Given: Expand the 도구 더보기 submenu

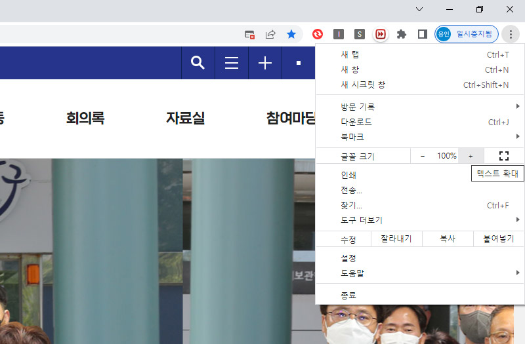Looking at the screenshot, I should coord(420,220).
